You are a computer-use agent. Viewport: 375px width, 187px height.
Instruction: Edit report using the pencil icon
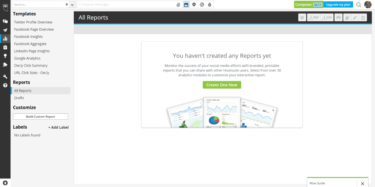coord(355,18)
